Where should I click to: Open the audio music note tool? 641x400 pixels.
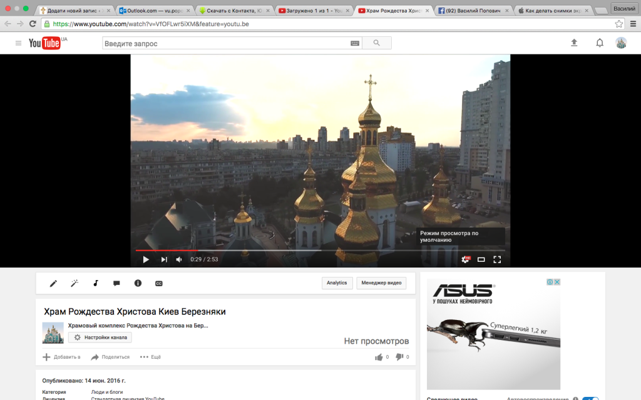tap(96, 283)
